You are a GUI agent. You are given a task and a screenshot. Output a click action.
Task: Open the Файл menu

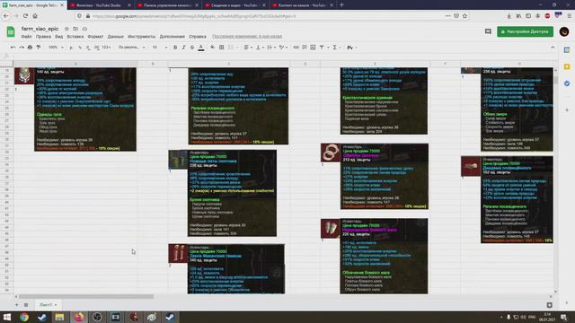26,37
